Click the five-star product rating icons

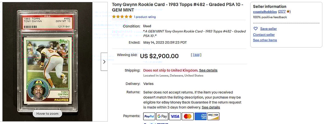(x=122, y=17)
